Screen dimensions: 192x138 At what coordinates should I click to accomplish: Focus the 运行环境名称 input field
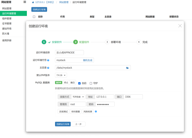point(69,53)
